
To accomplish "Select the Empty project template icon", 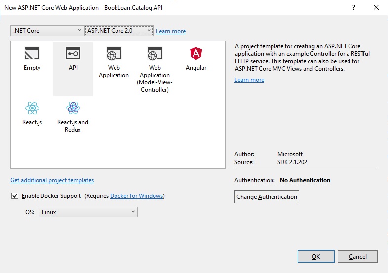I will (32, 53).
